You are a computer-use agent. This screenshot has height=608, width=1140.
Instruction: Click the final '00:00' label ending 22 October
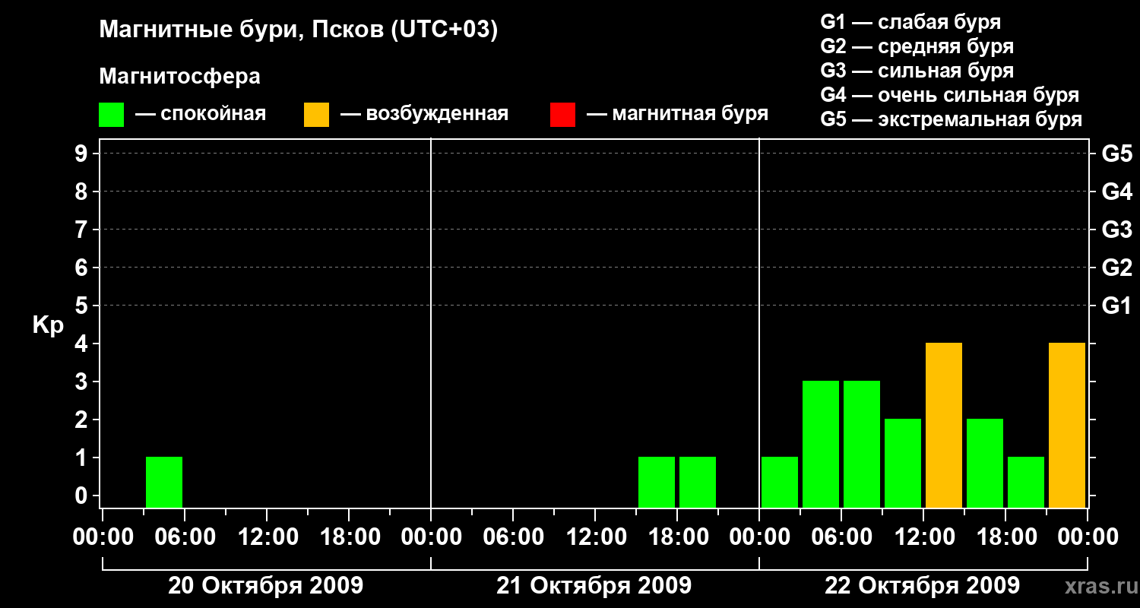coord(1088,537)
